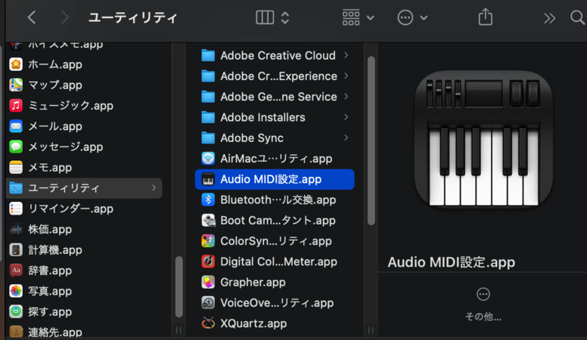Select ミュージック.app icon
Viewport: 587px width, 340px height.
pos(16,106)
